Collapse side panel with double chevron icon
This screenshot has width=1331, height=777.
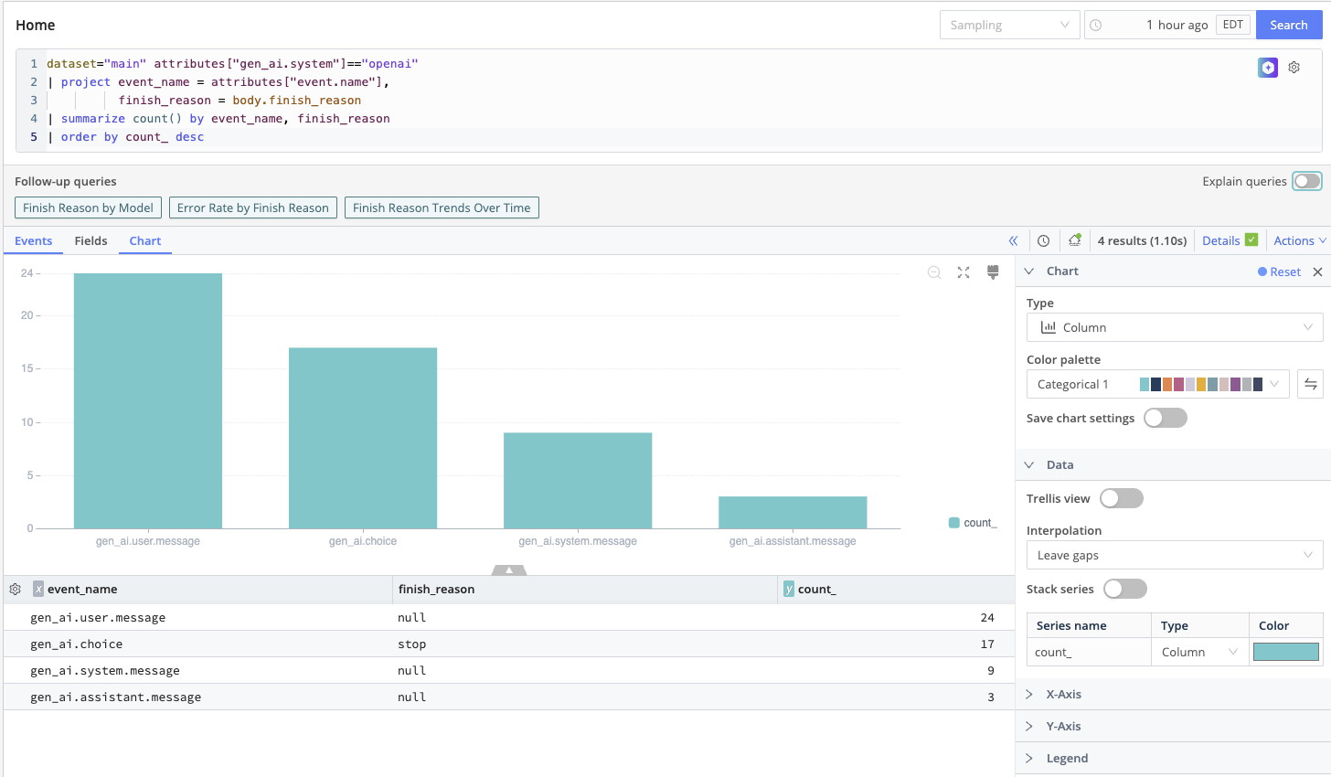pyautogui.click(x=1013, y=241)
